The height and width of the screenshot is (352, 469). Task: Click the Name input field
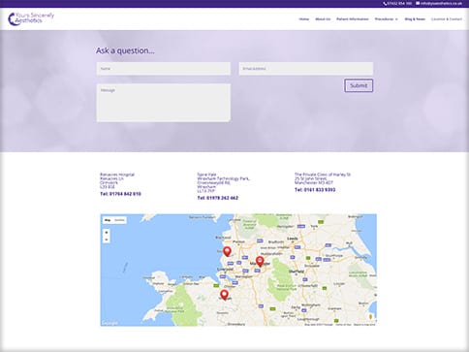click(x=164, y=69)
